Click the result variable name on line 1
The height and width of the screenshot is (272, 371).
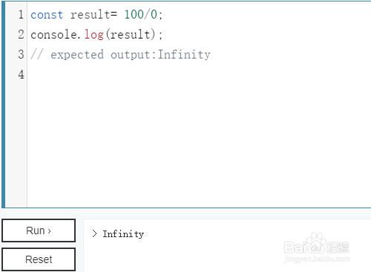click(91, 15)
